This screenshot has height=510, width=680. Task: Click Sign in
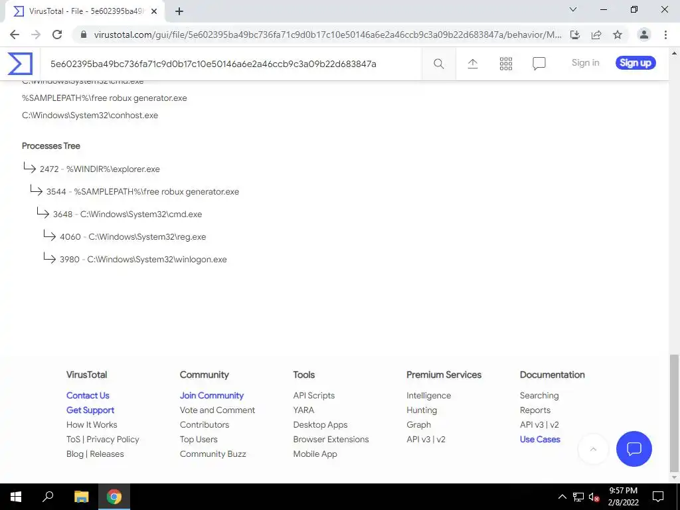tap(585, 63)
